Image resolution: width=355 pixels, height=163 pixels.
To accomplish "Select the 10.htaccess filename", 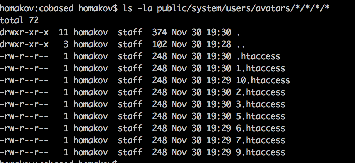I will [x=263, y=80].
